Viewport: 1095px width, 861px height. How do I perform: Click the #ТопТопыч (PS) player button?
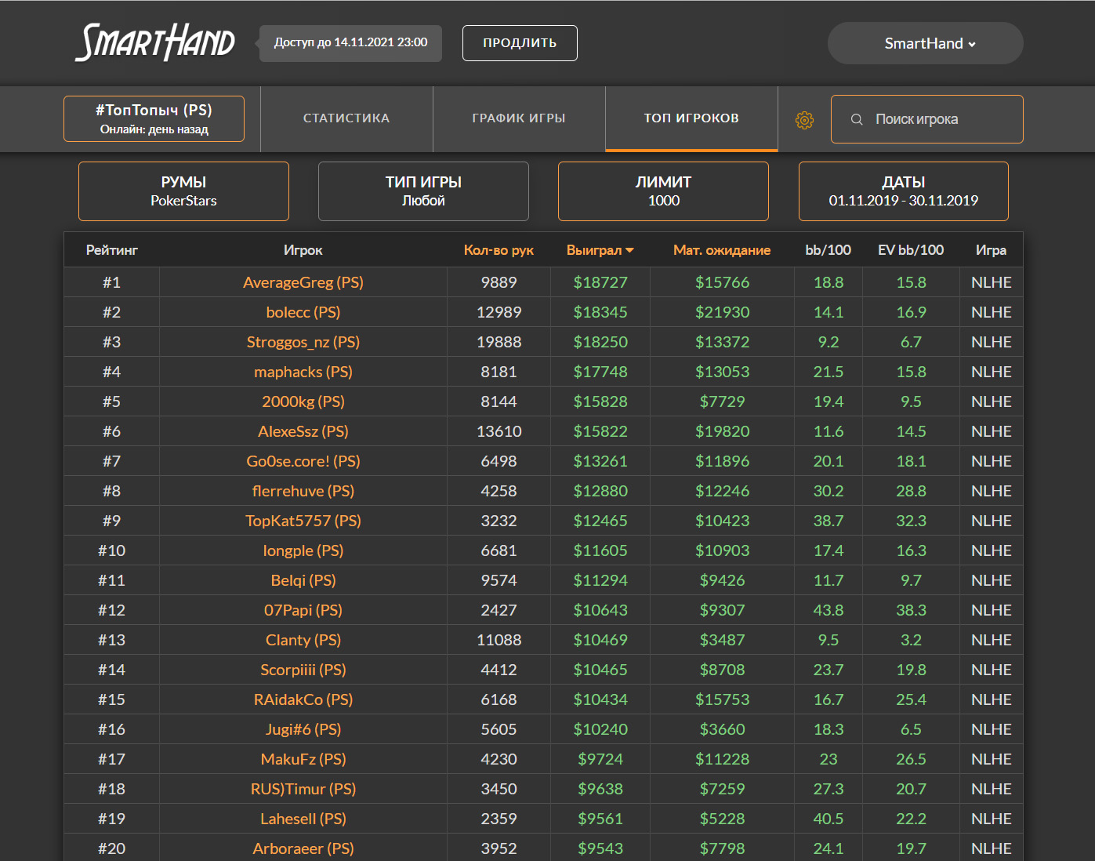(x=154, y=118)
